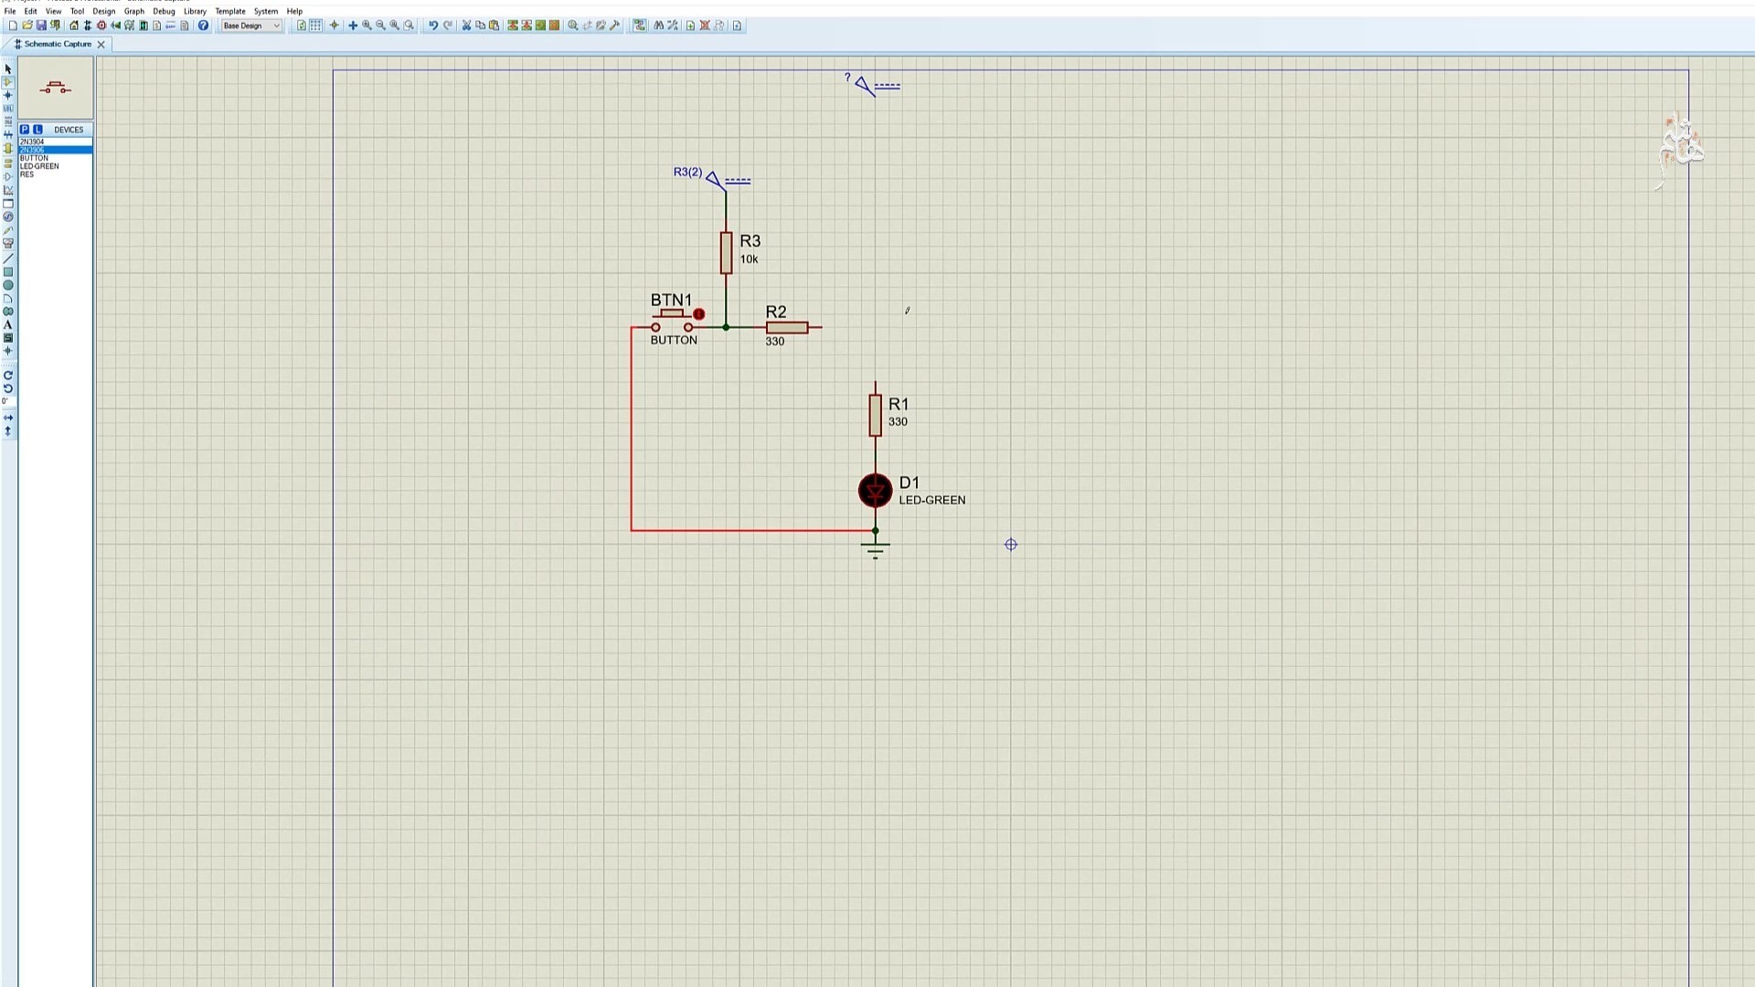The height and width of the screenshot is (987, 1755).
Task: Click the Zoom Out magnifier icon
Action: point(380,26)
